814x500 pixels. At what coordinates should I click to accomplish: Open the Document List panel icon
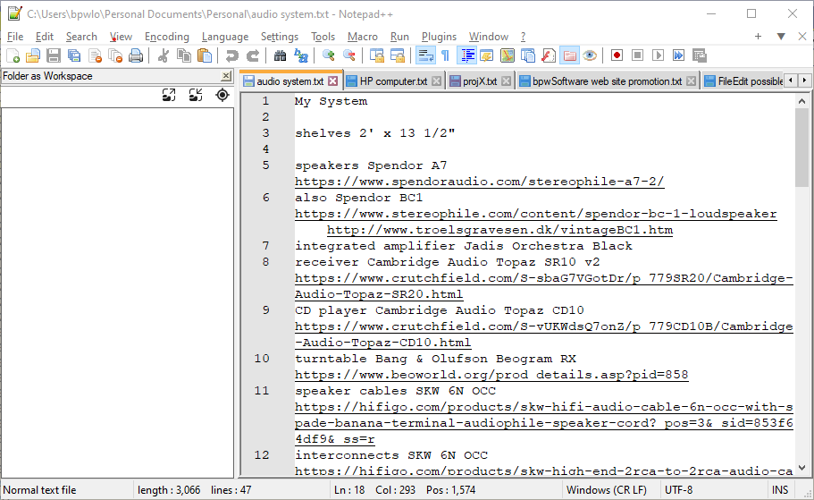coord(528,55)
